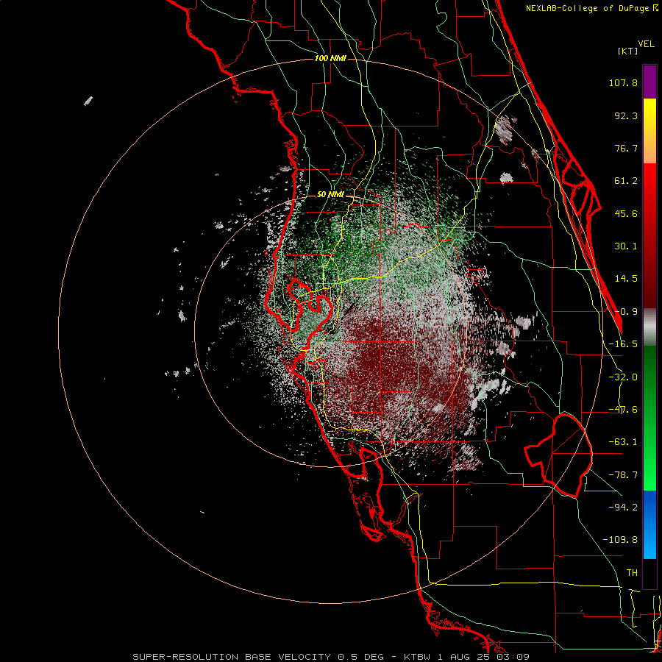Click the 76.7 legend value
The width and height of the screenshot is (662, 662).
tap(626, 148)
